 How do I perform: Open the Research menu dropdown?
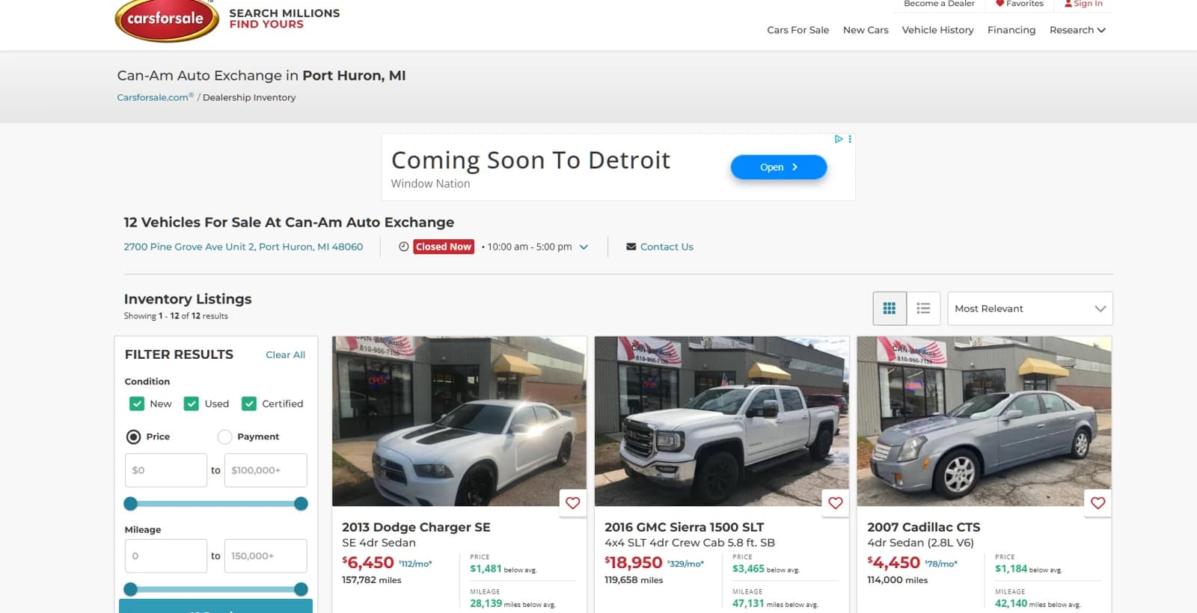[x=1077, y=30]
